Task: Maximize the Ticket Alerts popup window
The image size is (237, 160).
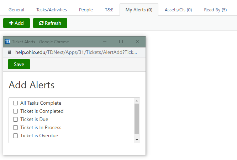Action: (x=121, y=42)
